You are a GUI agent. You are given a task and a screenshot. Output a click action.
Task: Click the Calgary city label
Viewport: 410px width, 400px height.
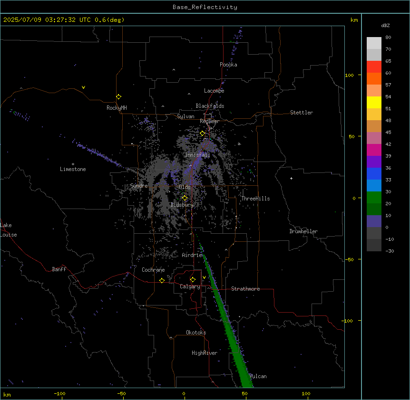click(x=190, y=286)
